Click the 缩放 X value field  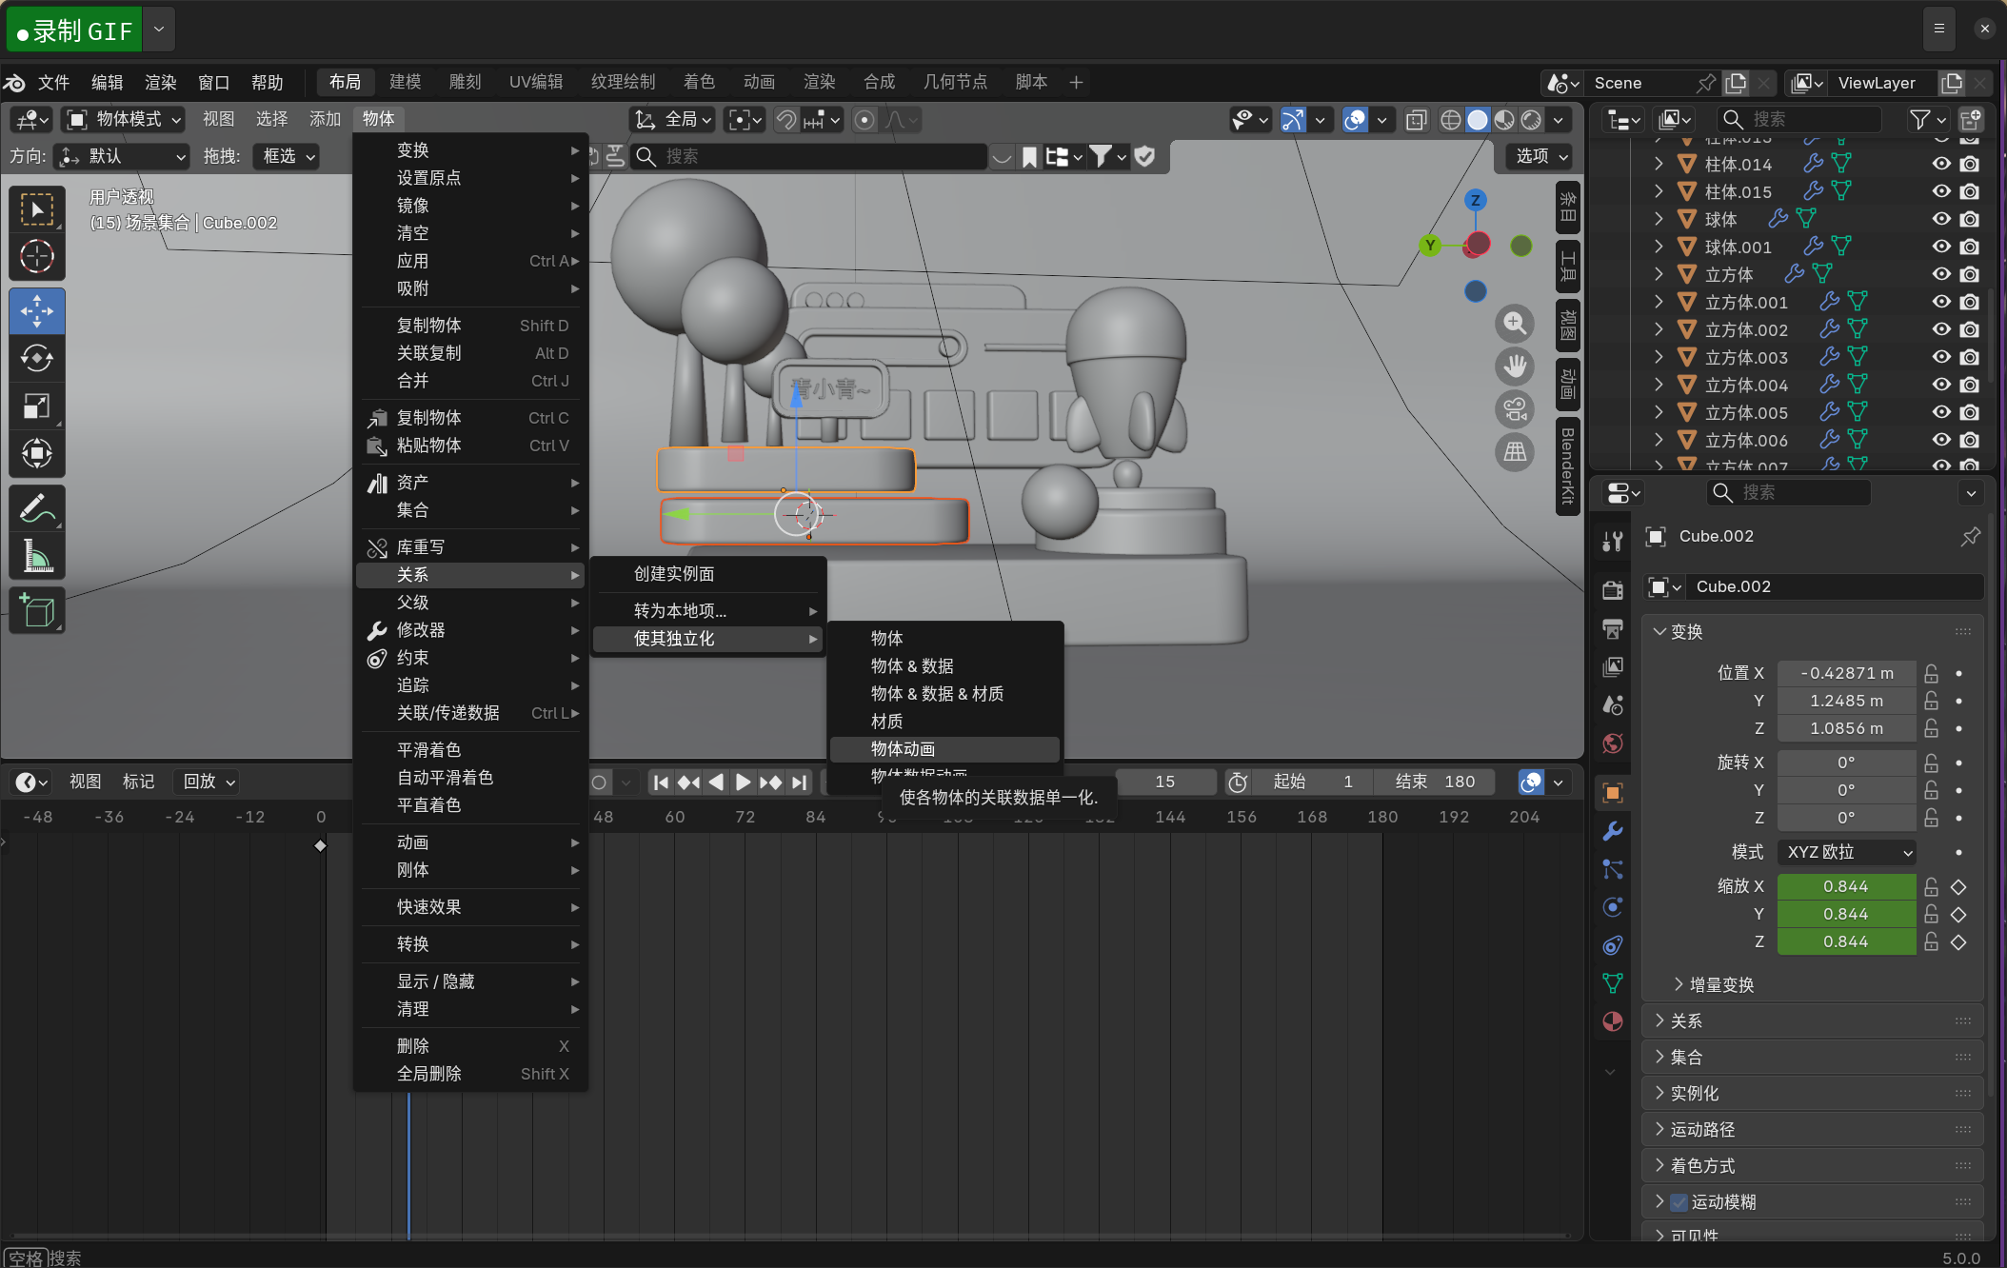click(x=1845, y=886)
